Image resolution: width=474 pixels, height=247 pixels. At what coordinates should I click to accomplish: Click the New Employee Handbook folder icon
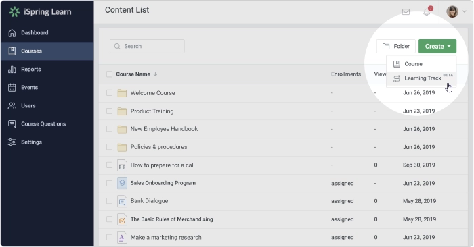tap(122, 129)
